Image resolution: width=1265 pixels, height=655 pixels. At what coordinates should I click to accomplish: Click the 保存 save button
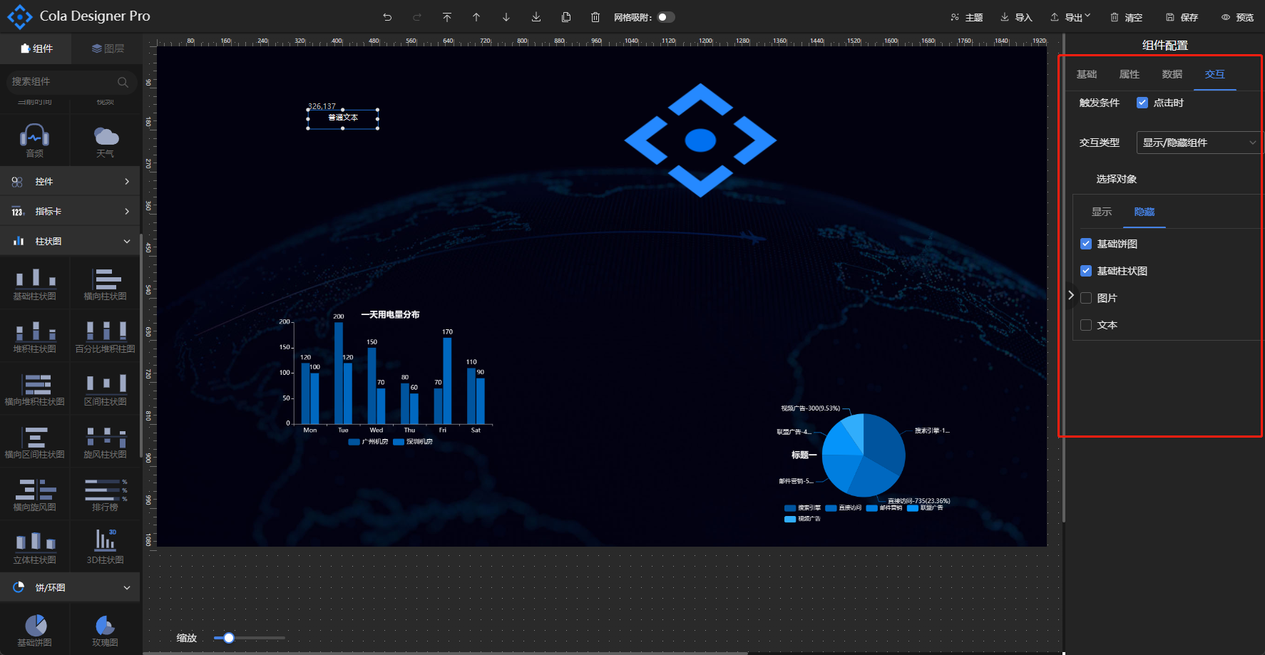(1182, 17)
